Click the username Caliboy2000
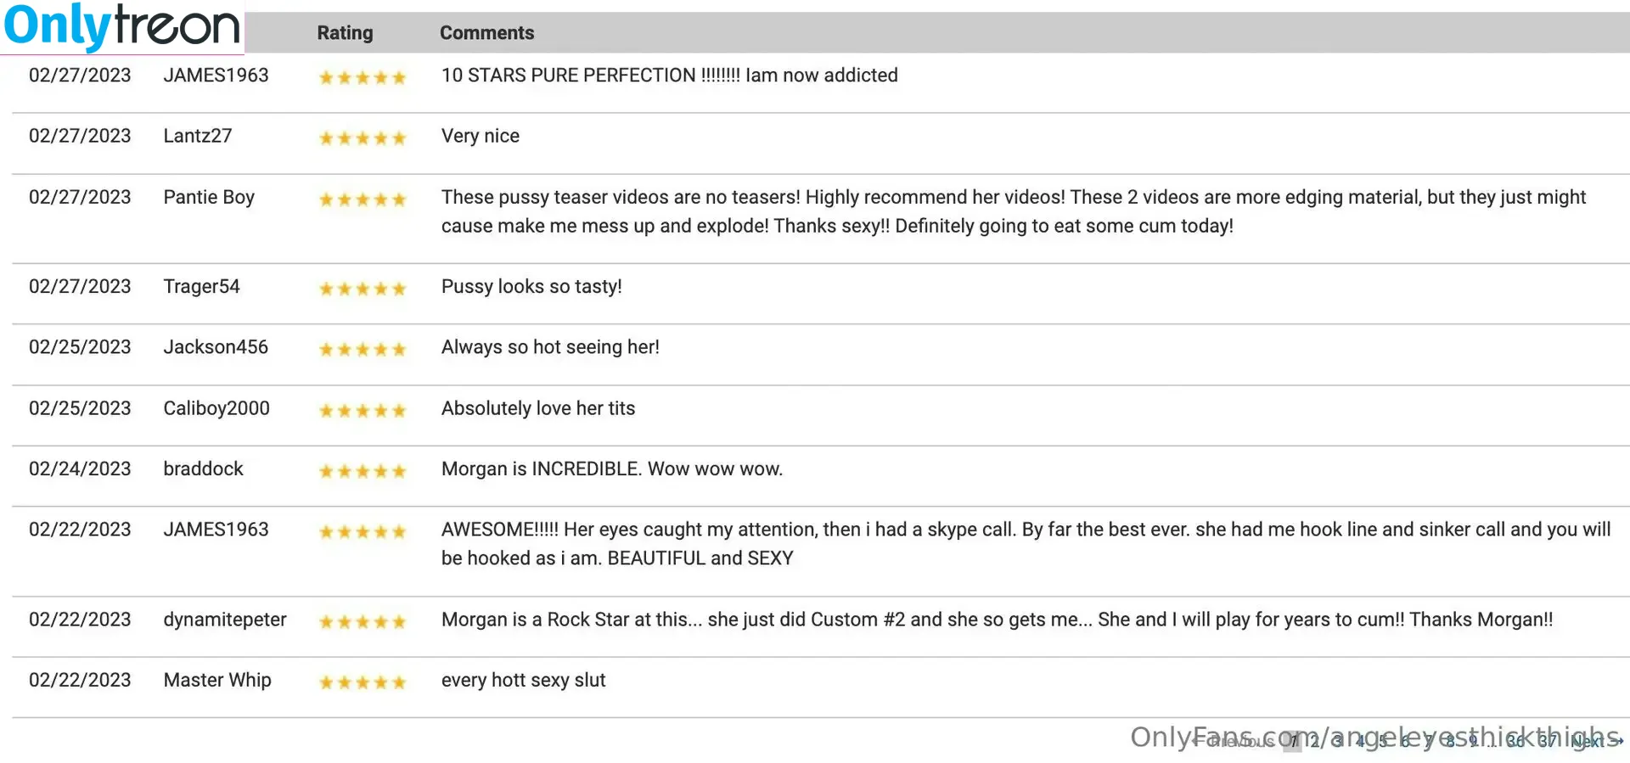 point(216,408)
